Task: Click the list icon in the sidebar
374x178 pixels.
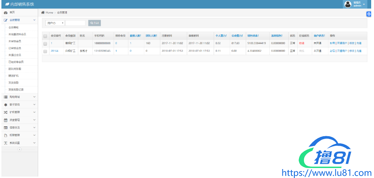Action: pyautogui.click(x=6, y=97)
